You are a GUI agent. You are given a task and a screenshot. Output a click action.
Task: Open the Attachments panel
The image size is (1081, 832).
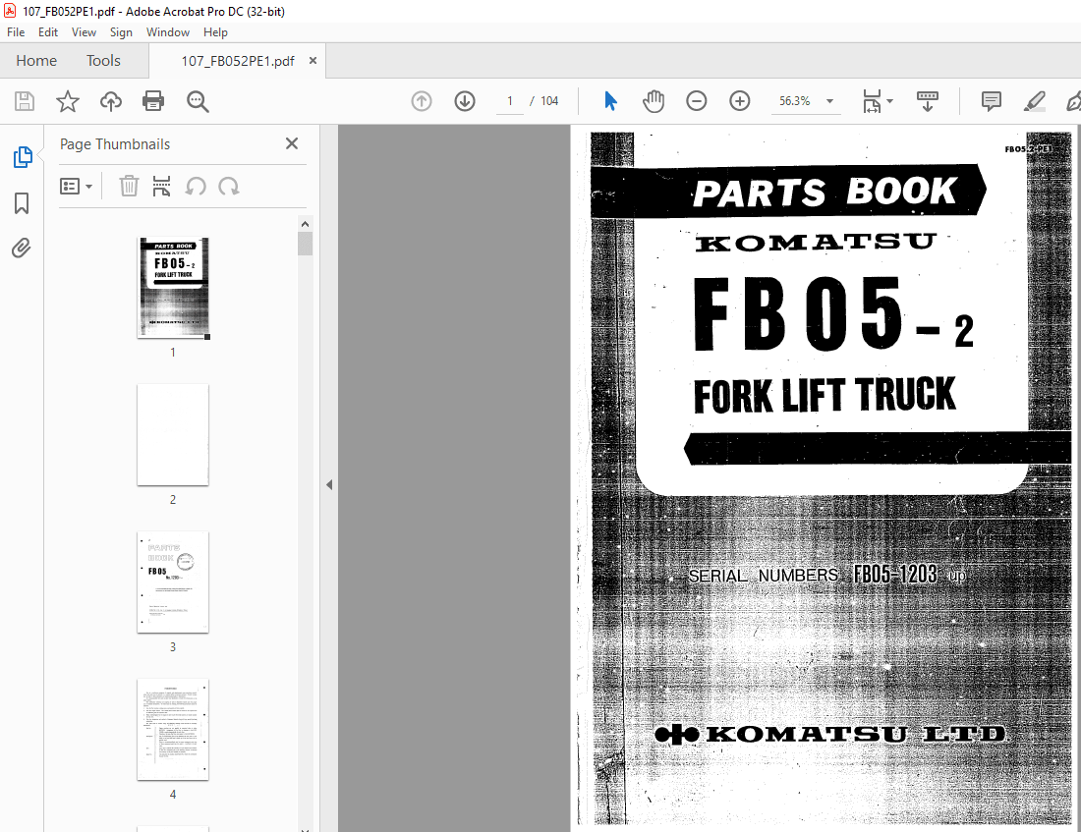tap(21, 248)
